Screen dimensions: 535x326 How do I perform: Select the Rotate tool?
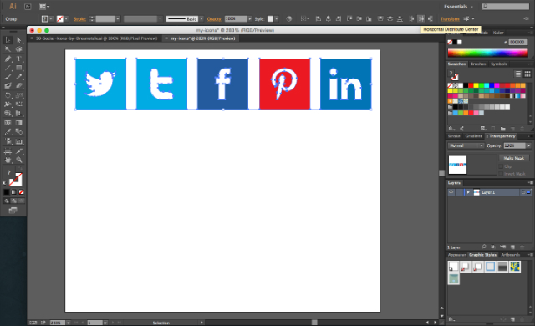tap(8, 95)
